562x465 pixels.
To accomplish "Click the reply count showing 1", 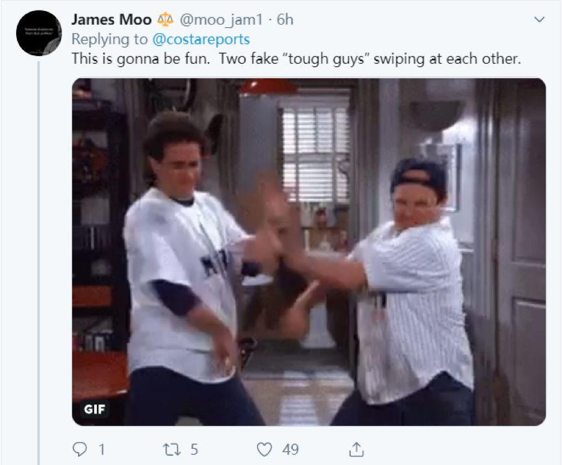I will click(102, 449).
